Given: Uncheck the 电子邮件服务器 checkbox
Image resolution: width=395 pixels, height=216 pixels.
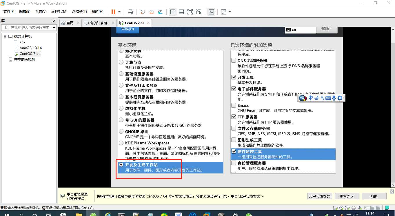Looking at the screenshot, I should [x=234, y=89].
